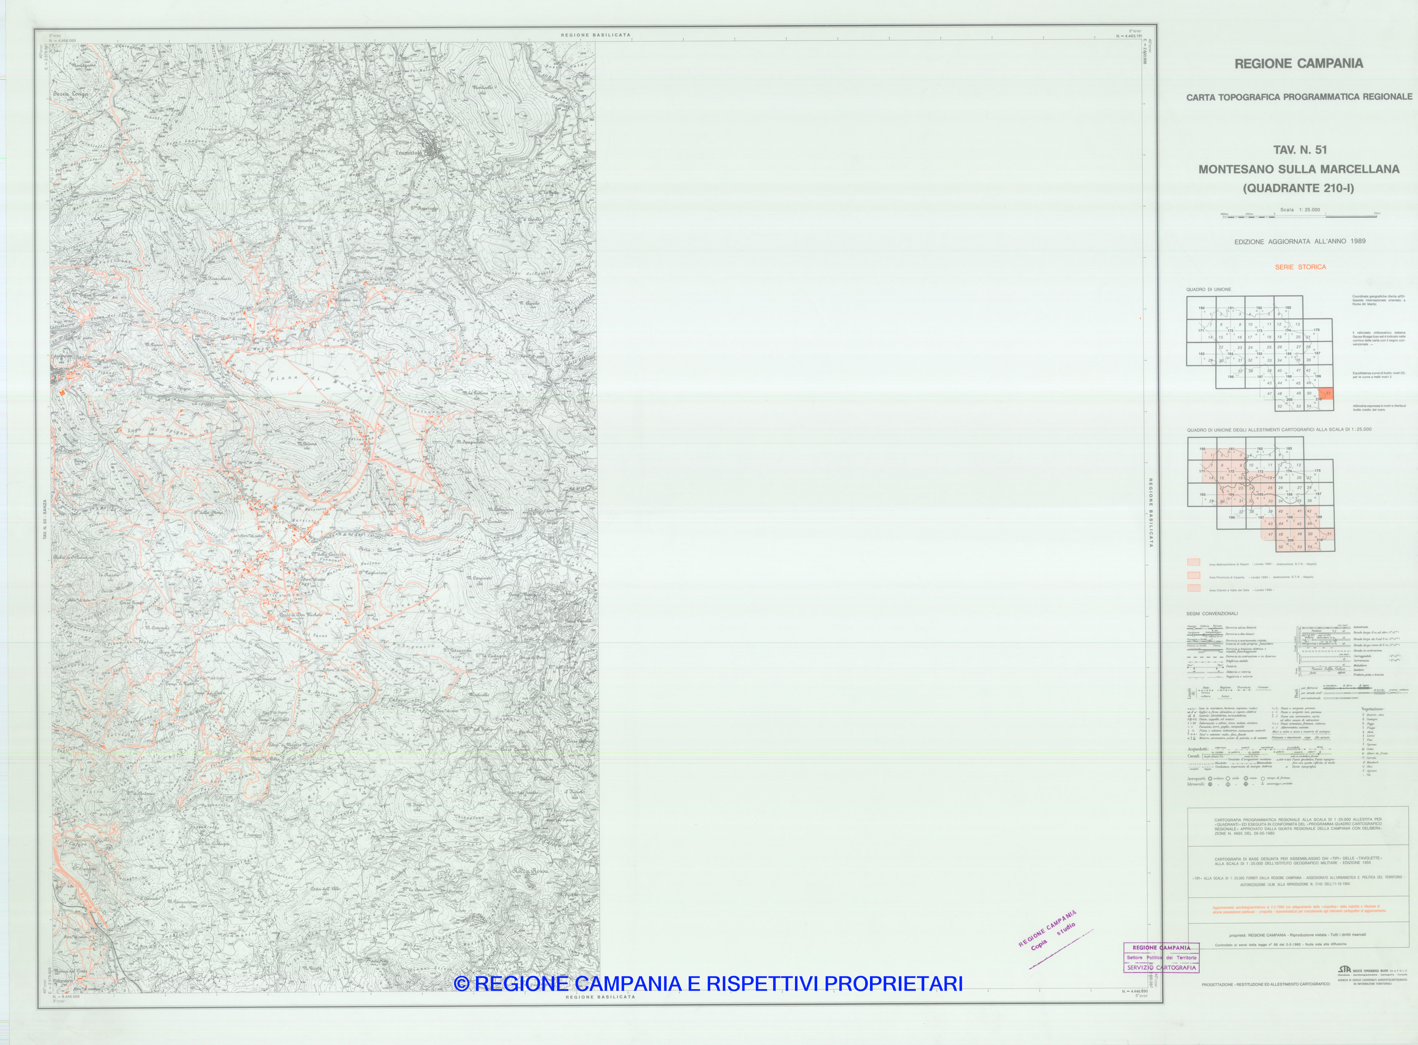The image size is (1418, 1045).
Task: Click the 'N. = 4.466.069' corner coordinate
Action: pyautogui.click(x=63, y=41)
